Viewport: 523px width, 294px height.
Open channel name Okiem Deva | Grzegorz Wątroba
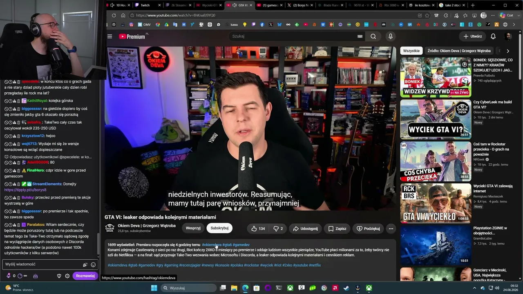pos(147,225)
